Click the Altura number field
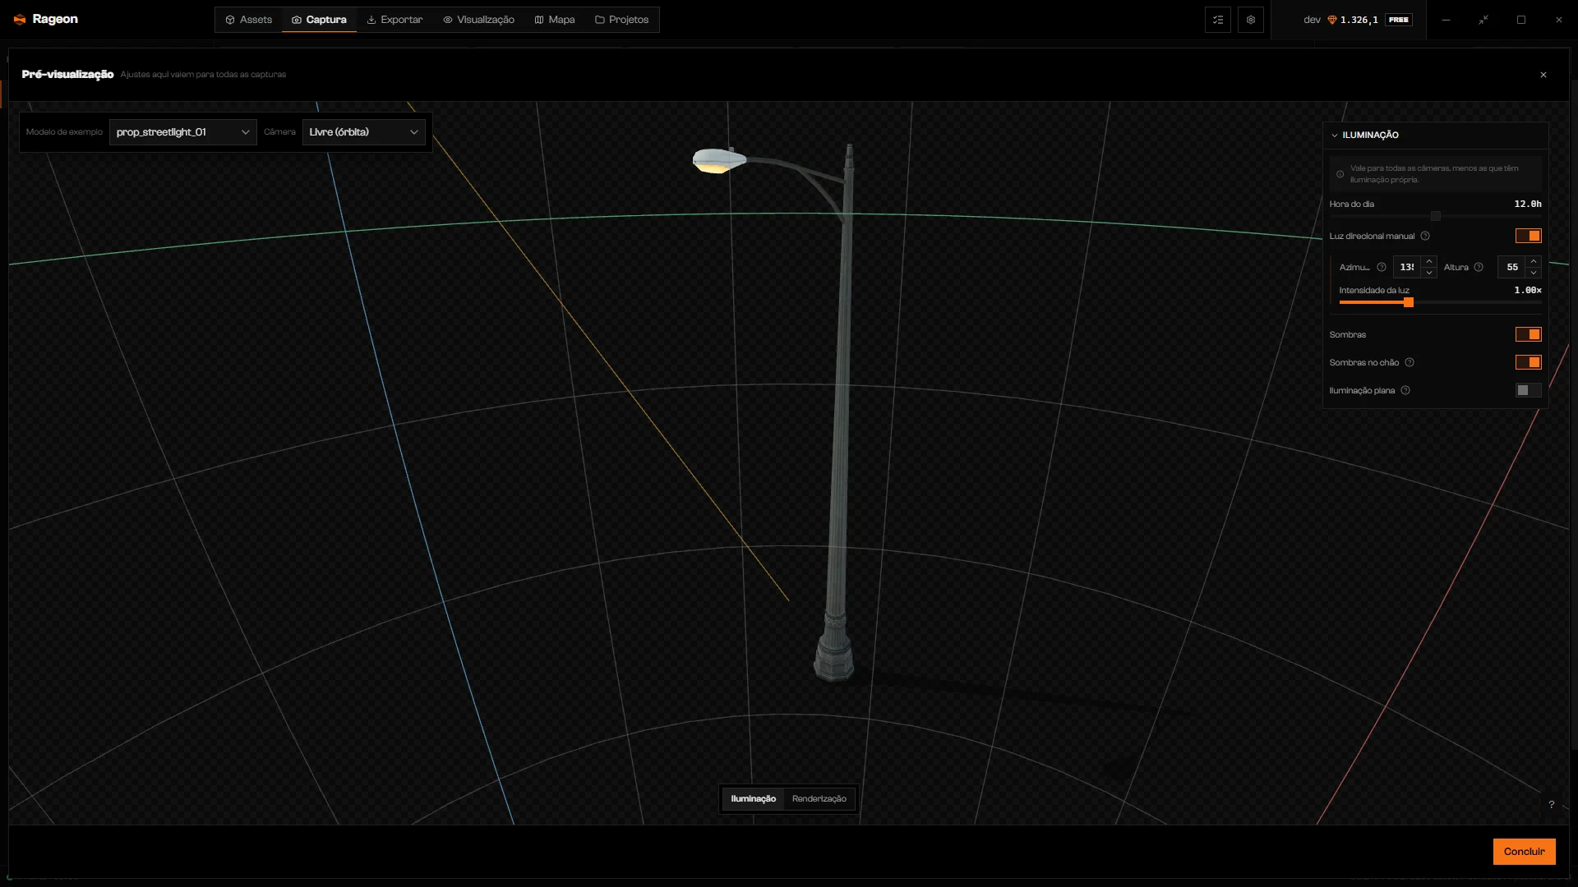Viewport: 1578px width, 887px height. pyautogui.click(x=1513, y=268)
